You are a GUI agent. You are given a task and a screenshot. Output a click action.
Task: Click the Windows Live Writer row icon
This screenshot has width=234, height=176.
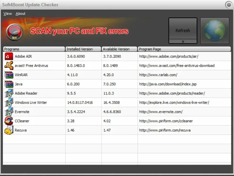(x=9, y=102)
